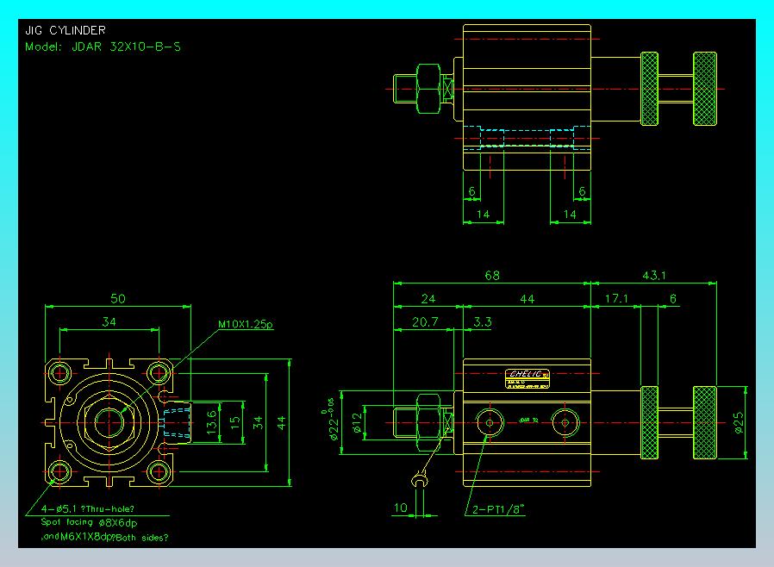The width and height of the screenshot is (774, 567).
Task: Click the "Spot facing ø8X6dp" note
Action: click(89, 522)
